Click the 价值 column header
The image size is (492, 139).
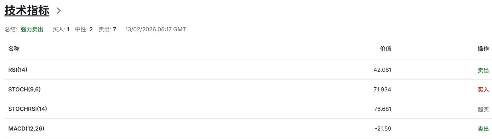385,49
